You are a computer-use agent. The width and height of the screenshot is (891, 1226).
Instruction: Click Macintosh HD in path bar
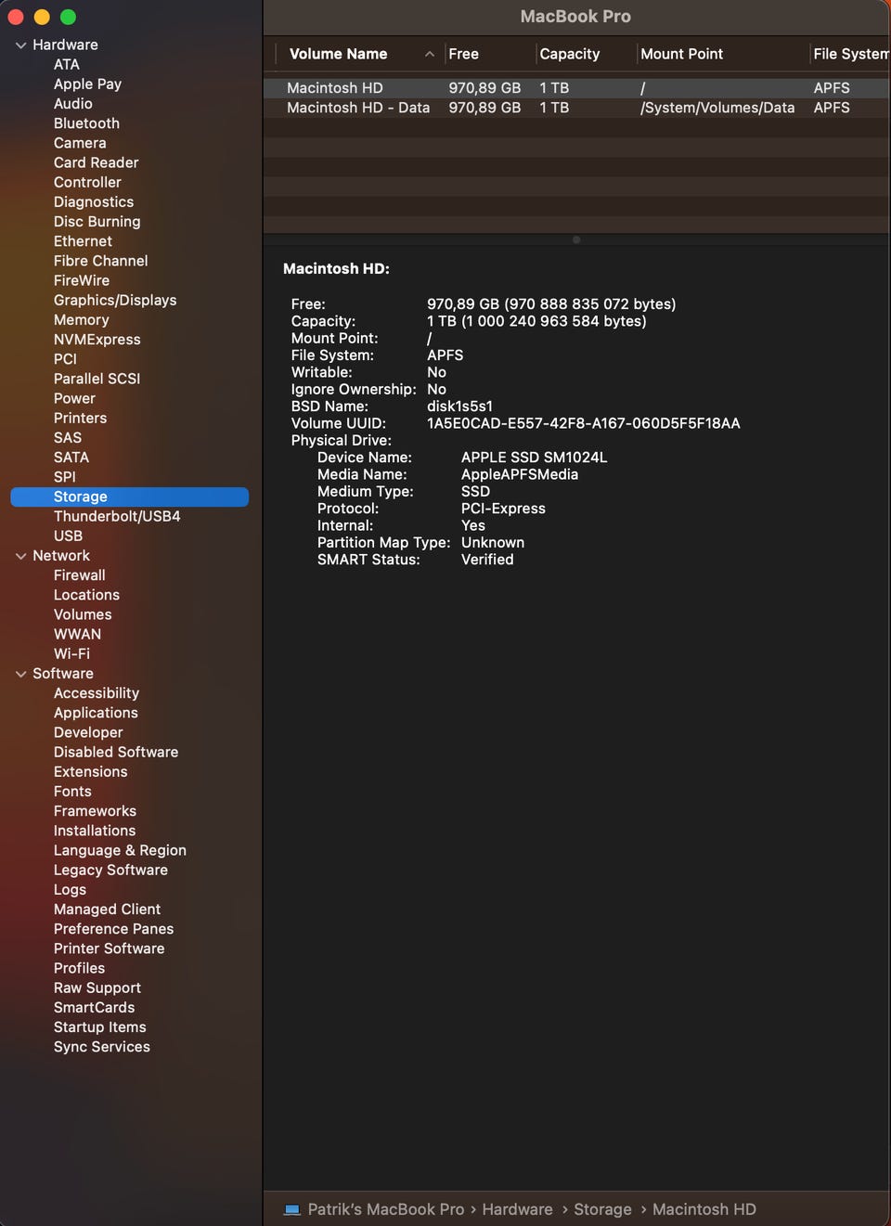coord(704,1209)
